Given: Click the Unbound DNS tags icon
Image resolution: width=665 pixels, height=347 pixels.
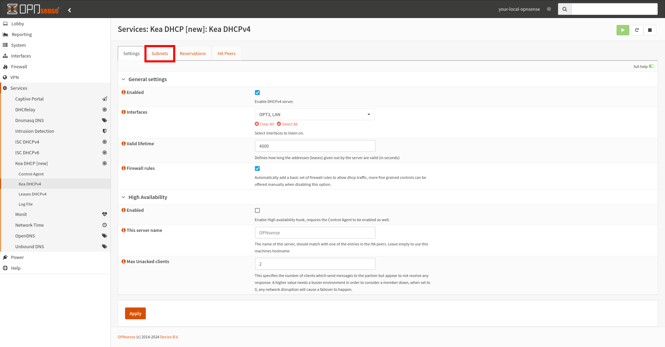Looking at the screenshot, I should 105,246.
